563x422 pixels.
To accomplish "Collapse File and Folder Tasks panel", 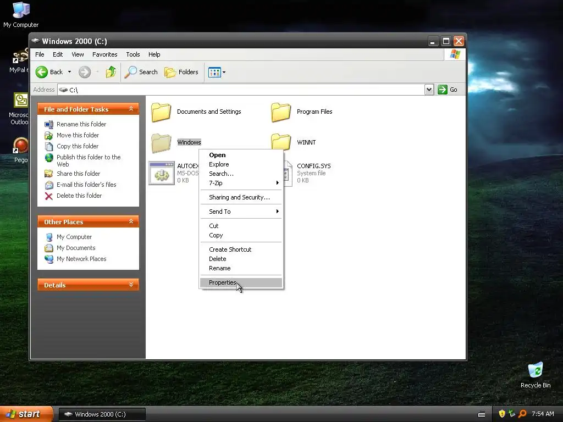I will (131, 109).
